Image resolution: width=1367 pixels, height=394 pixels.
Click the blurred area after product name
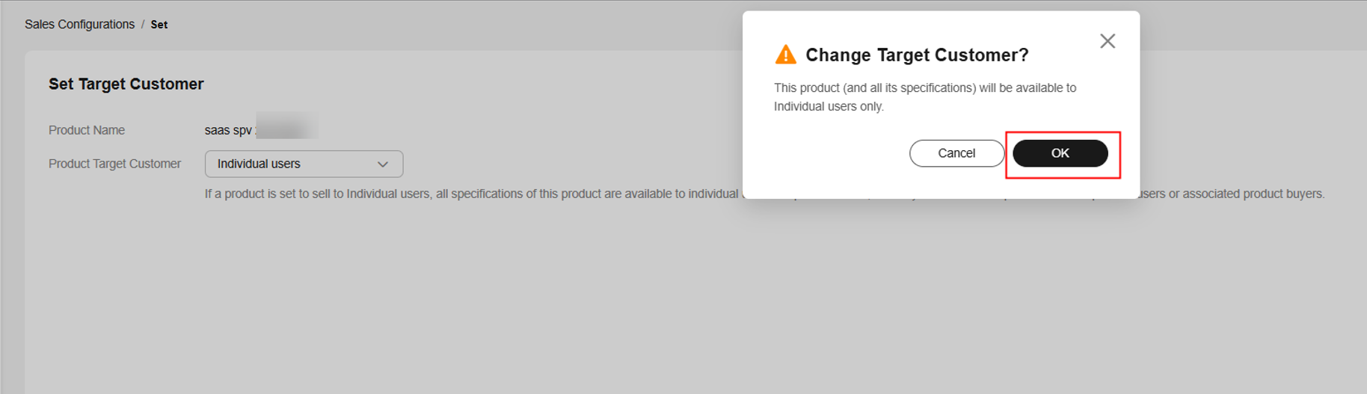[287, 127]
